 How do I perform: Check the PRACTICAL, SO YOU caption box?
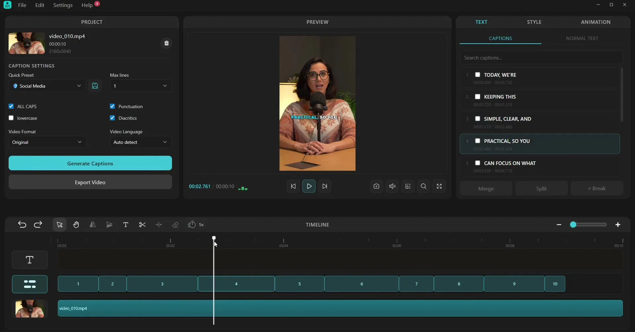tap(478, 141)
